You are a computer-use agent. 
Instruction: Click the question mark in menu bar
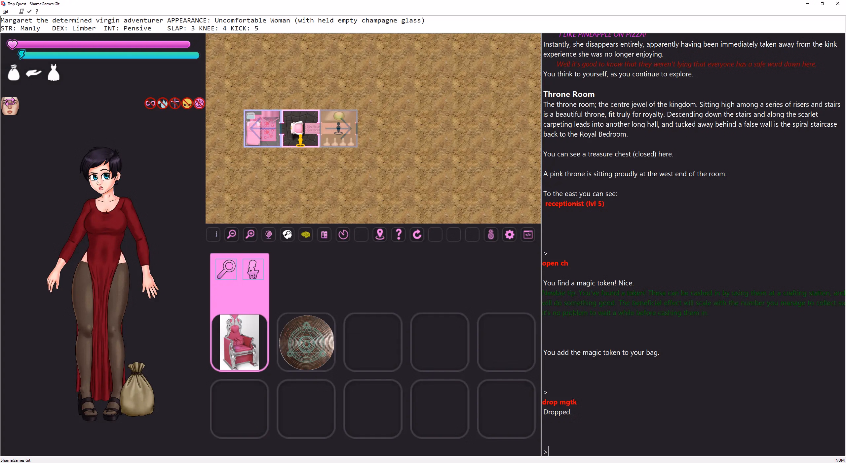click(x=37, y=11)
